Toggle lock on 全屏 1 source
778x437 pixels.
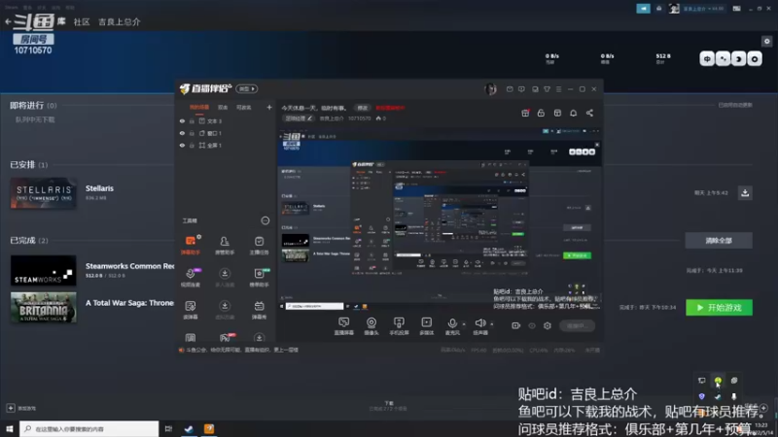coord(192,145)
